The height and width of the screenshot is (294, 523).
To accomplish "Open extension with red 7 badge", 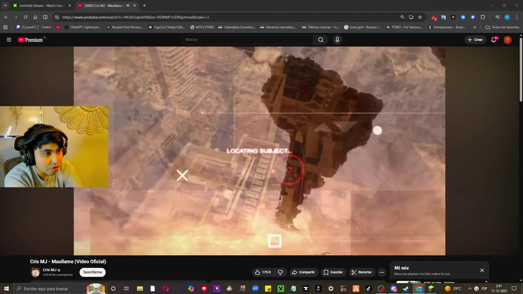I will tap(434, 18).
